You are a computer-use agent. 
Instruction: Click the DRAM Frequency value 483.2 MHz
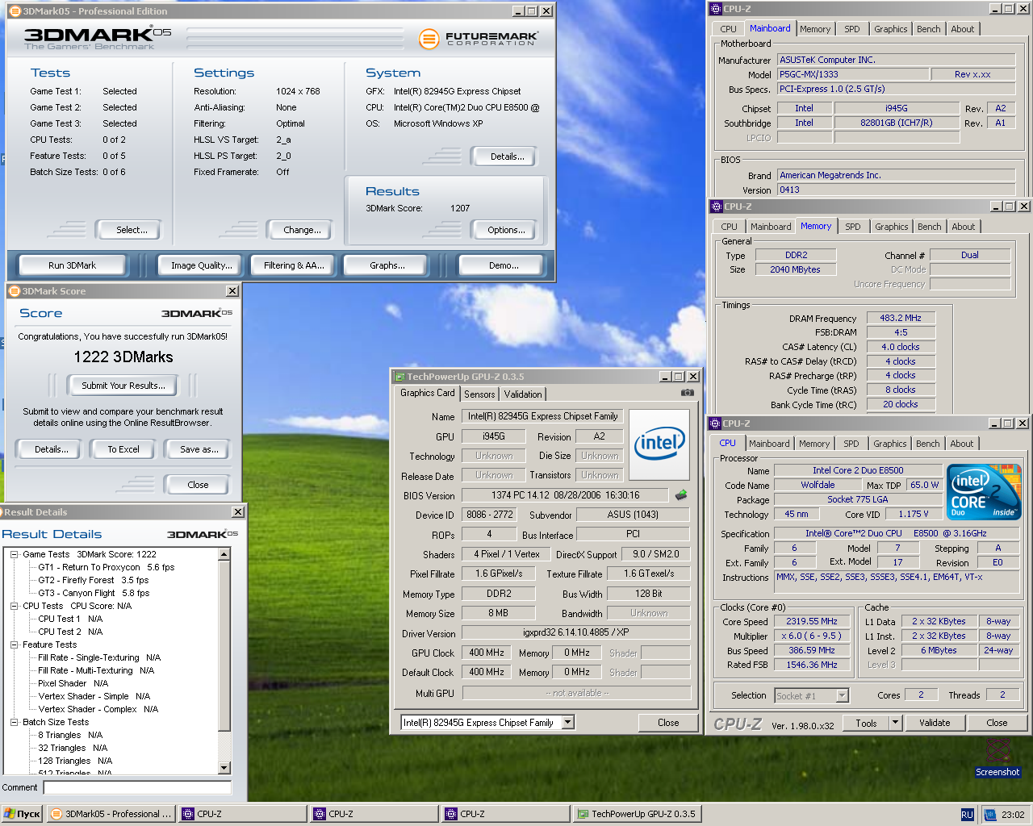coord(901,318)
